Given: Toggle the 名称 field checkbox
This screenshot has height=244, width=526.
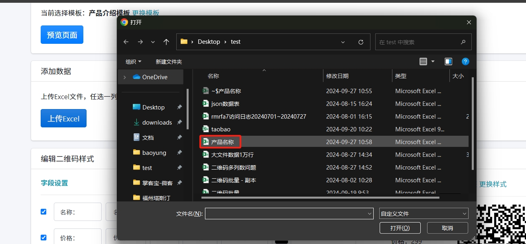Looking at the screenshot, I should (43, 212).
